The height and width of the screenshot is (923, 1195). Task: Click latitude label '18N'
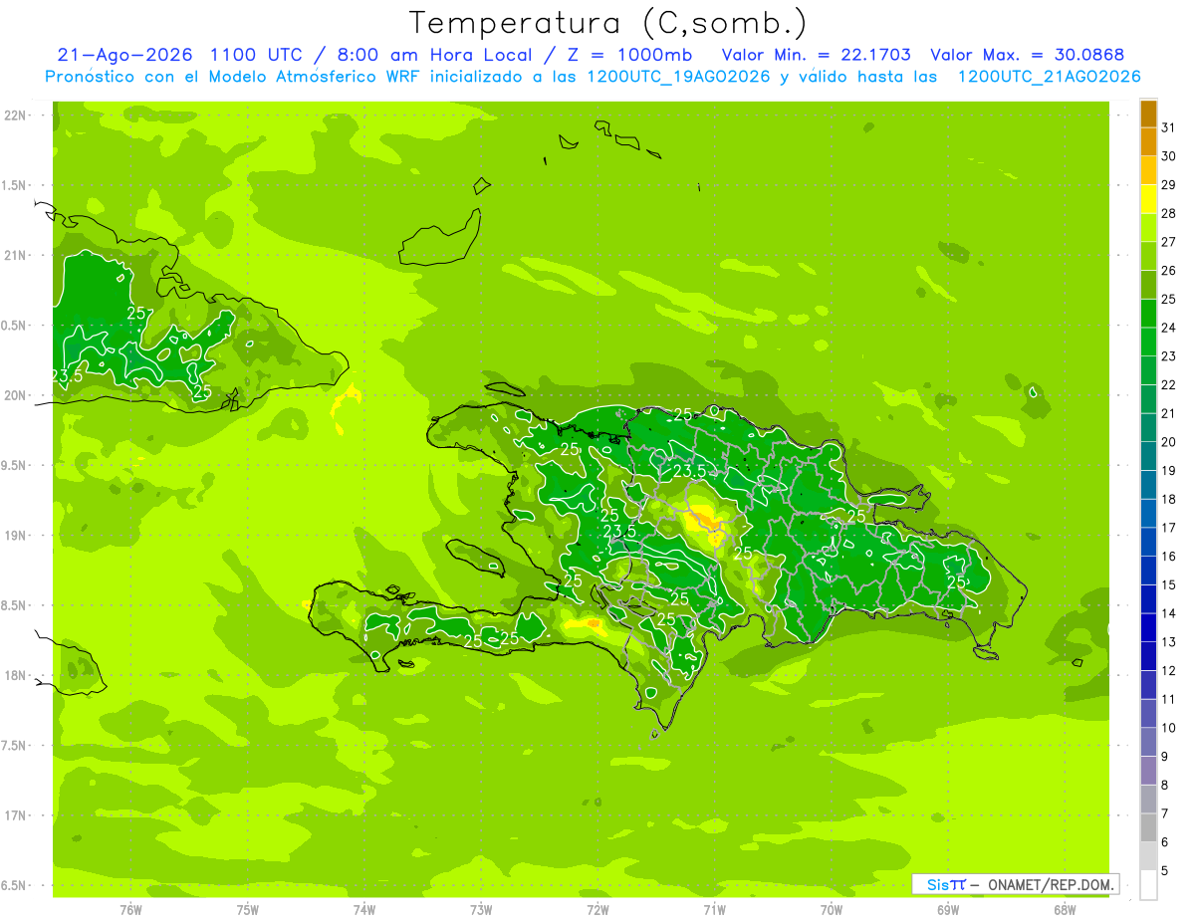pos(16,676)
